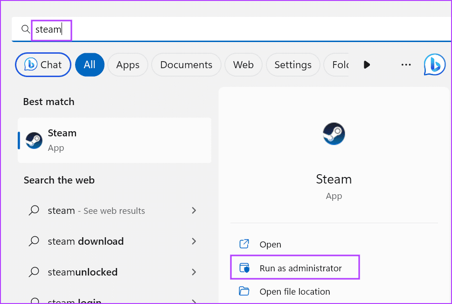Click the folder icon for Open file location
Viewport: 452px width, 304px height.
click(x=244, y=291)
